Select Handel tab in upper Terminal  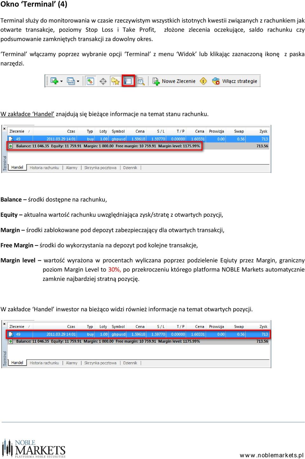click(x=17, y=167)
